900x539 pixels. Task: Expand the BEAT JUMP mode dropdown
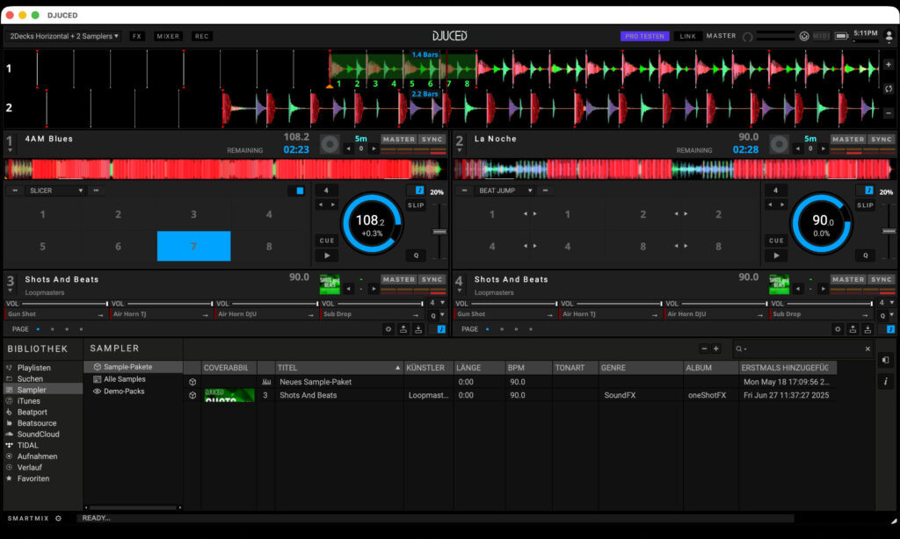click(505, 190)
